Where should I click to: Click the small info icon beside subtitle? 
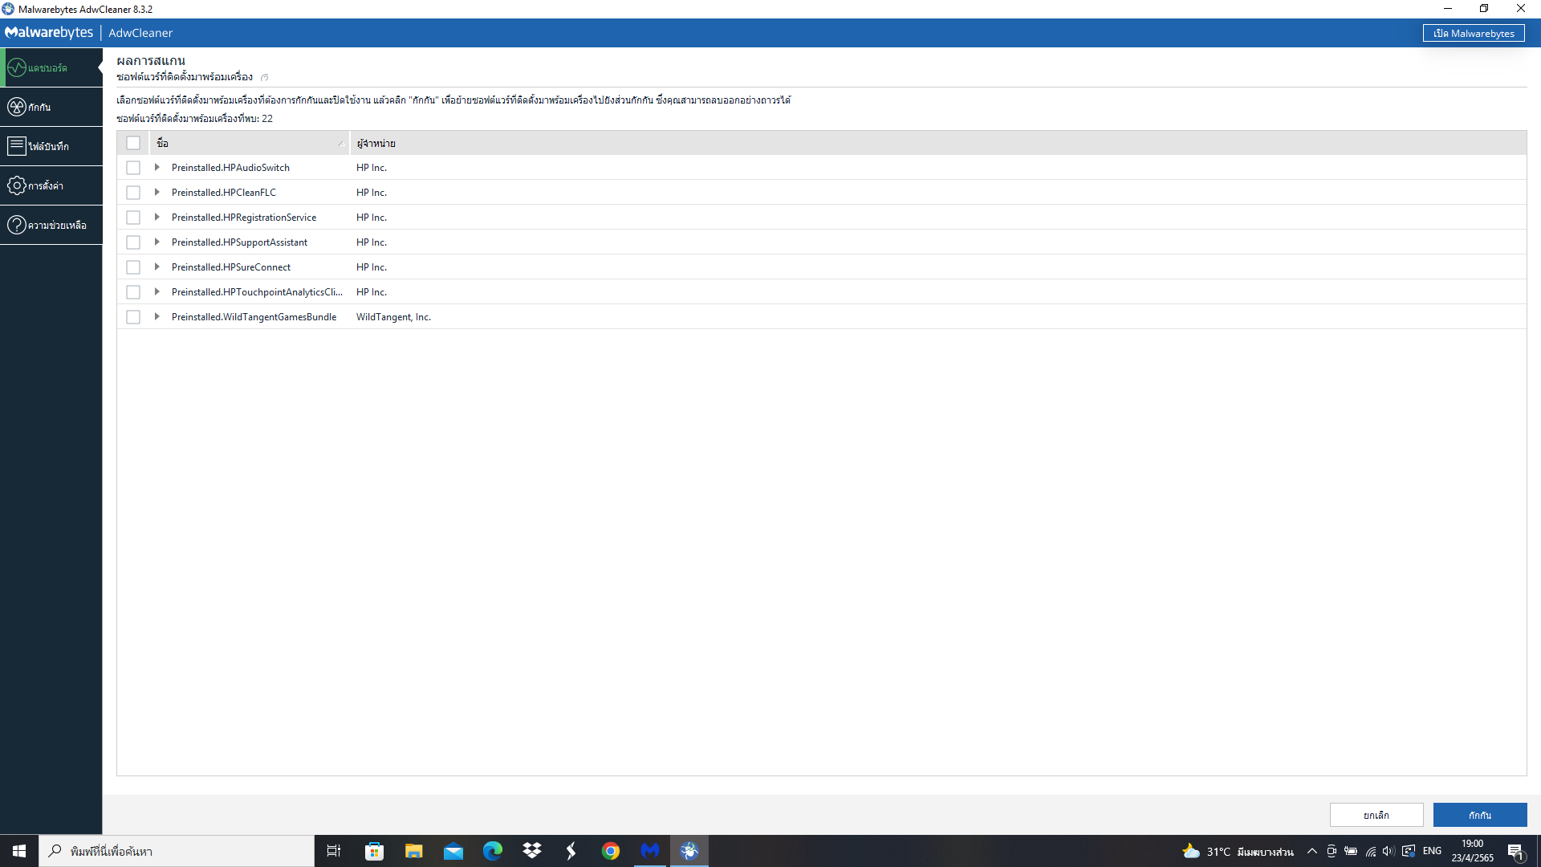pos(265,78)
